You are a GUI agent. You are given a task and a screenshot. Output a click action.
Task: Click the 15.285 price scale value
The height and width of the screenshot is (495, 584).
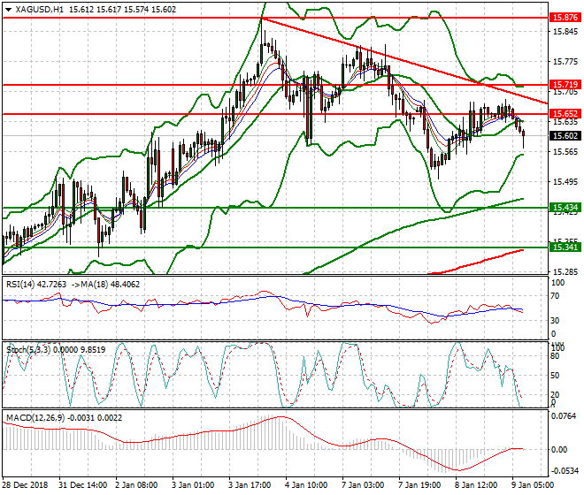click(565, 272)
